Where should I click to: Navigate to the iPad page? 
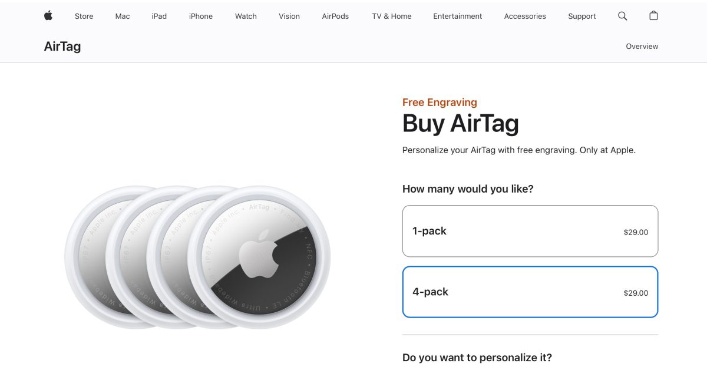[x=159, y=16]
